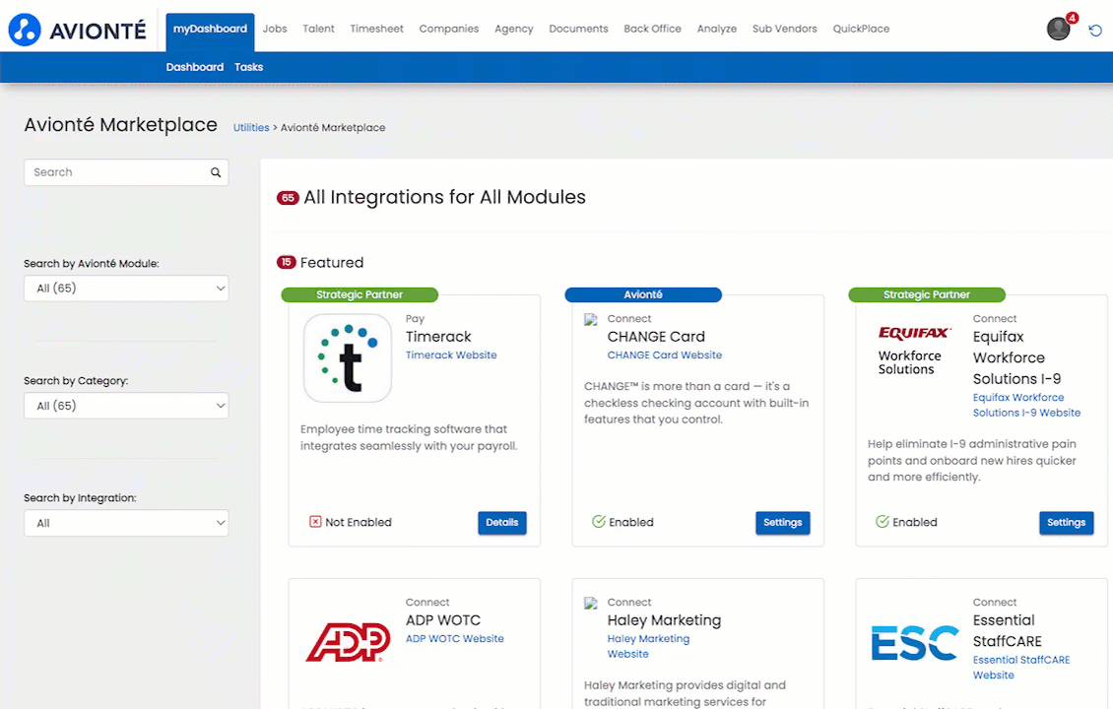Viewport: 1113px width, 709px height.
Task: Click the 'All Integrations for All Modules' heading
Action: click(445, 197)
